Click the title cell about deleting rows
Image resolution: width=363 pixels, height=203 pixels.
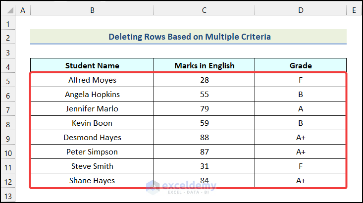click(x=189, y=37)
